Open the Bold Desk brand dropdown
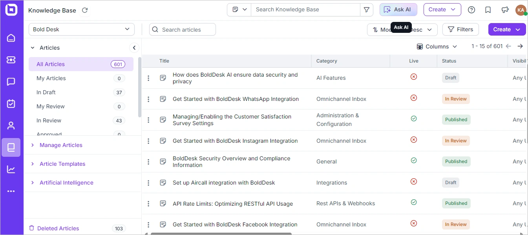 coord(82,29)
